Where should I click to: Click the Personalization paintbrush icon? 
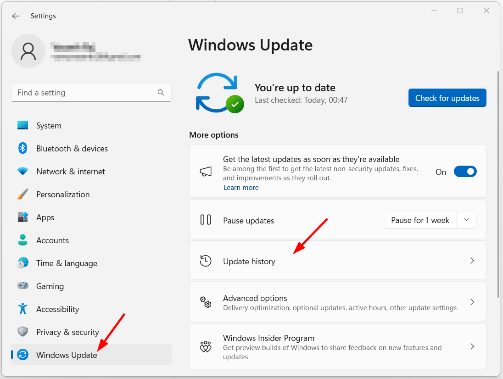click(x=23, y=194)
